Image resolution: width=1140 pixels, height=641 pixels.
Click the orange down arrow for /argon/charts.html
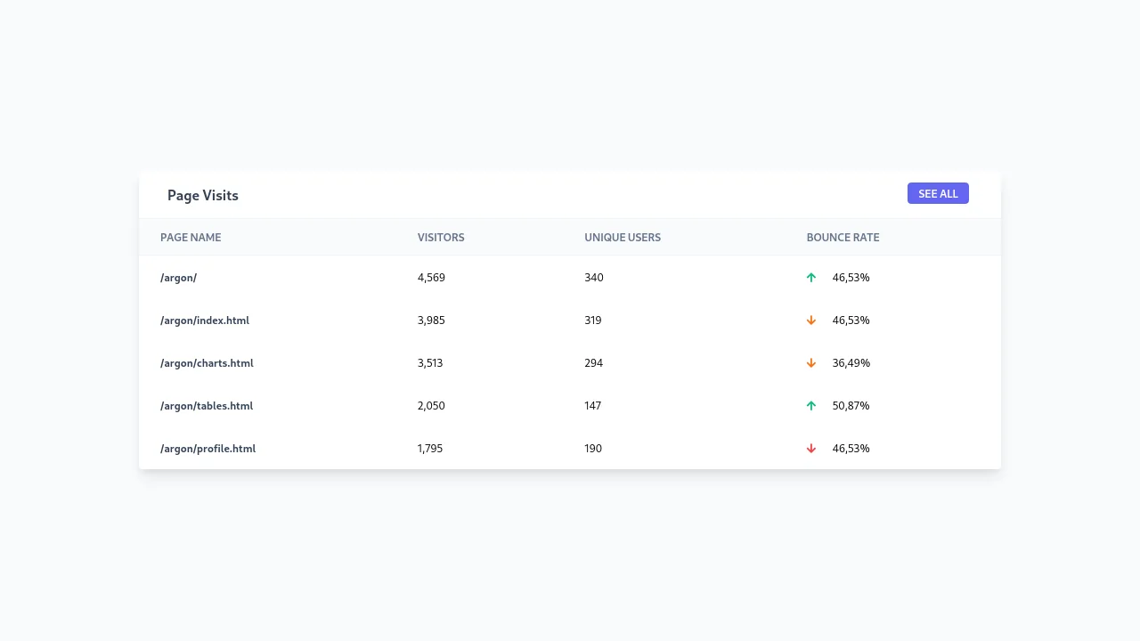tap(810, 363)
